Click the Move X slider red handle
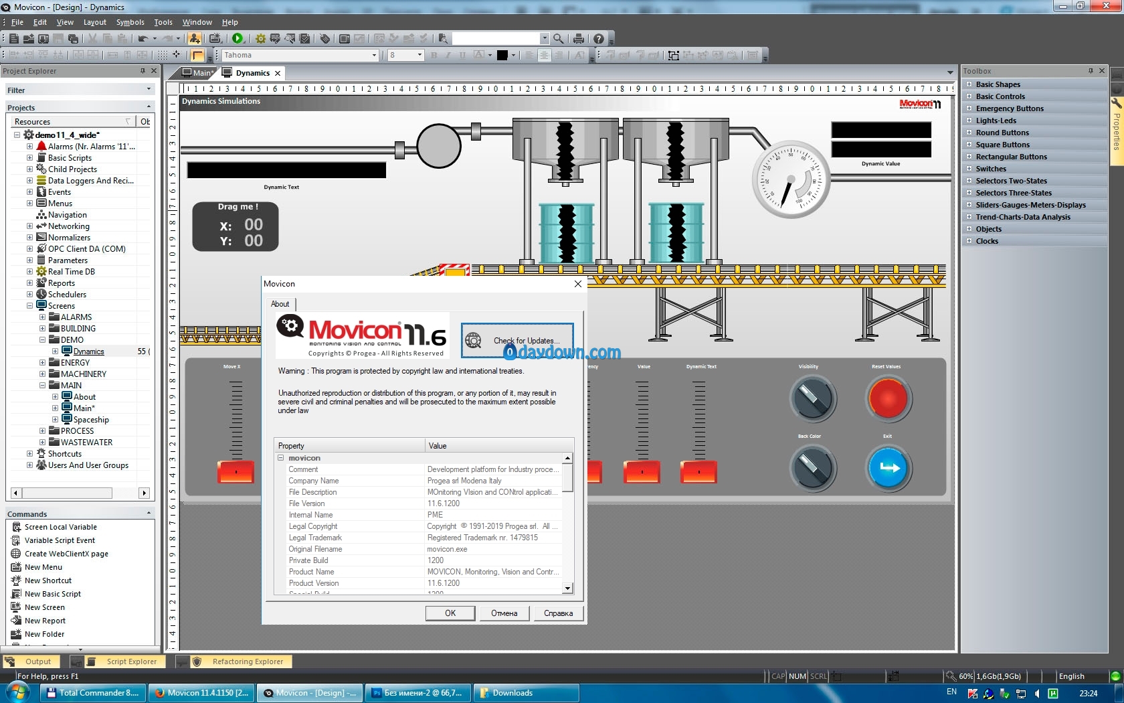1124x703 pixels. (x=236, y=472)
